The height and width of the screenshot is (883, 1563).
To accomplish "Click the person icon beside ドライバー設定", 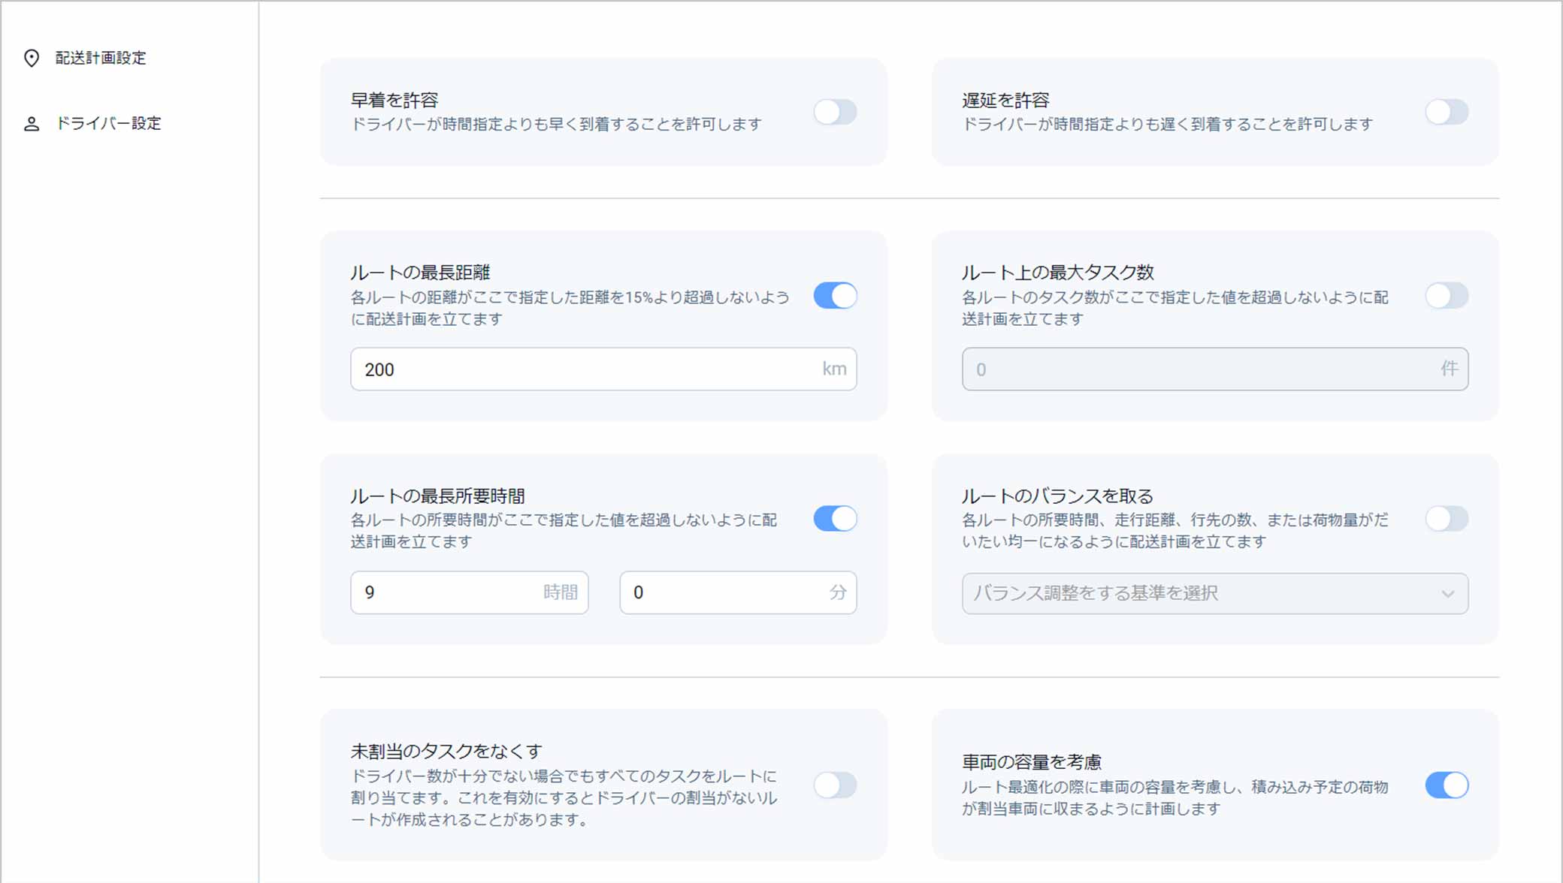I will click(32, 124).
